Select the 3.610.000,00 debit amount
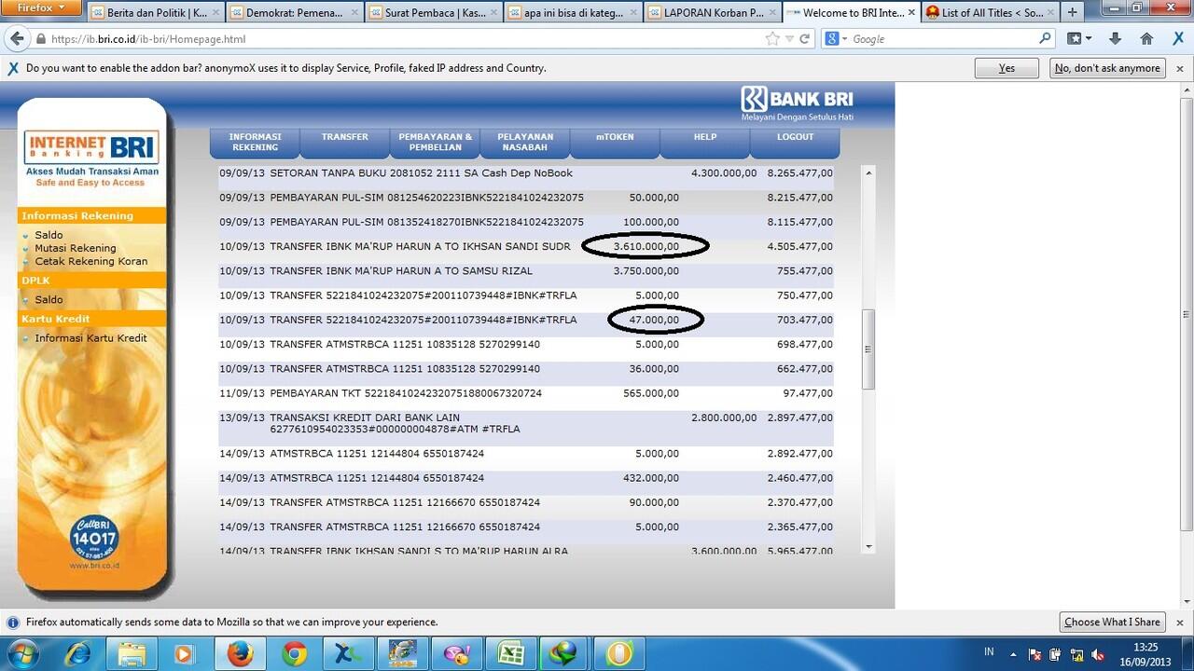The width and height of the screenshot is (1194, 671). [646, 246]
